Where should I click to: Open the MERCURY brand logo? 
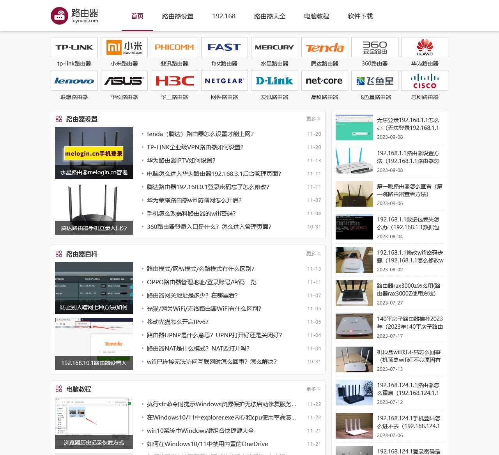(x=274, y=47)
